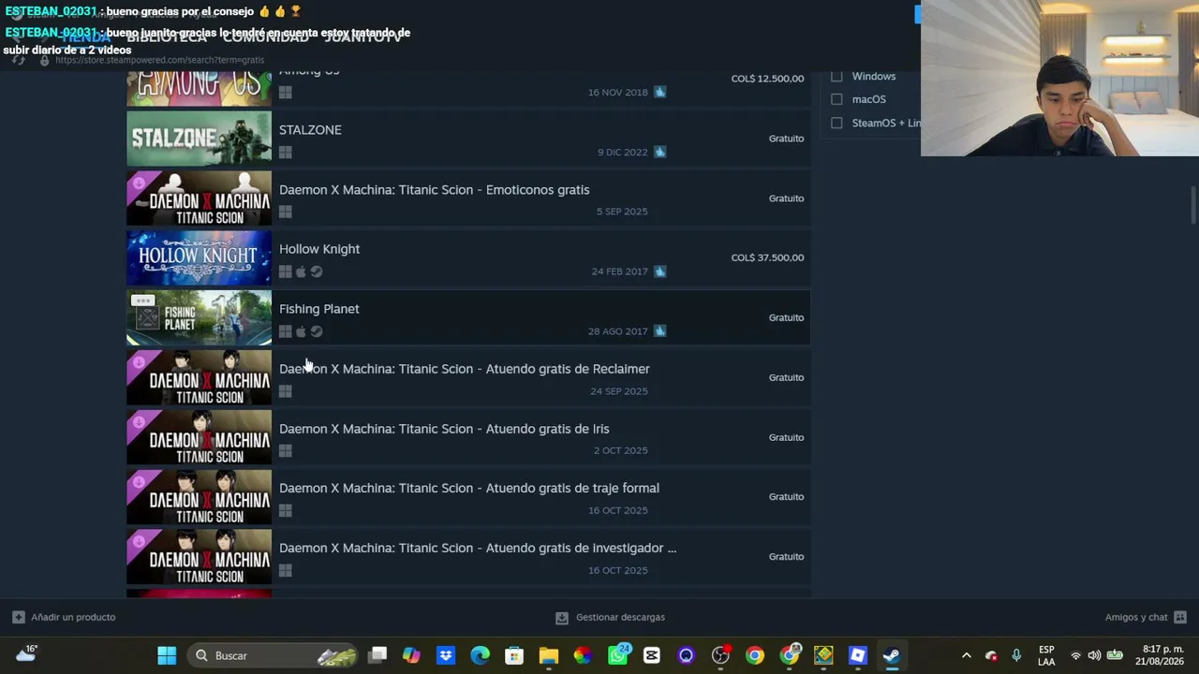This screenshot has width=1199, height=674.
Task: Open OBS Studio from the taskbar
Action: pos(720,655)
